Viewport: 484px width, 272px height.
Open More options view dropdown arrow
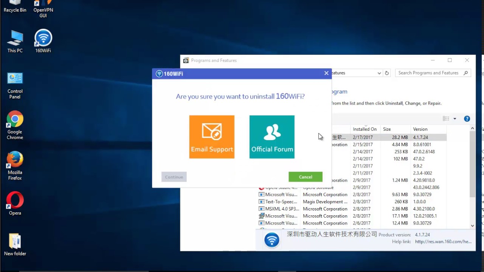coord(455,119)
